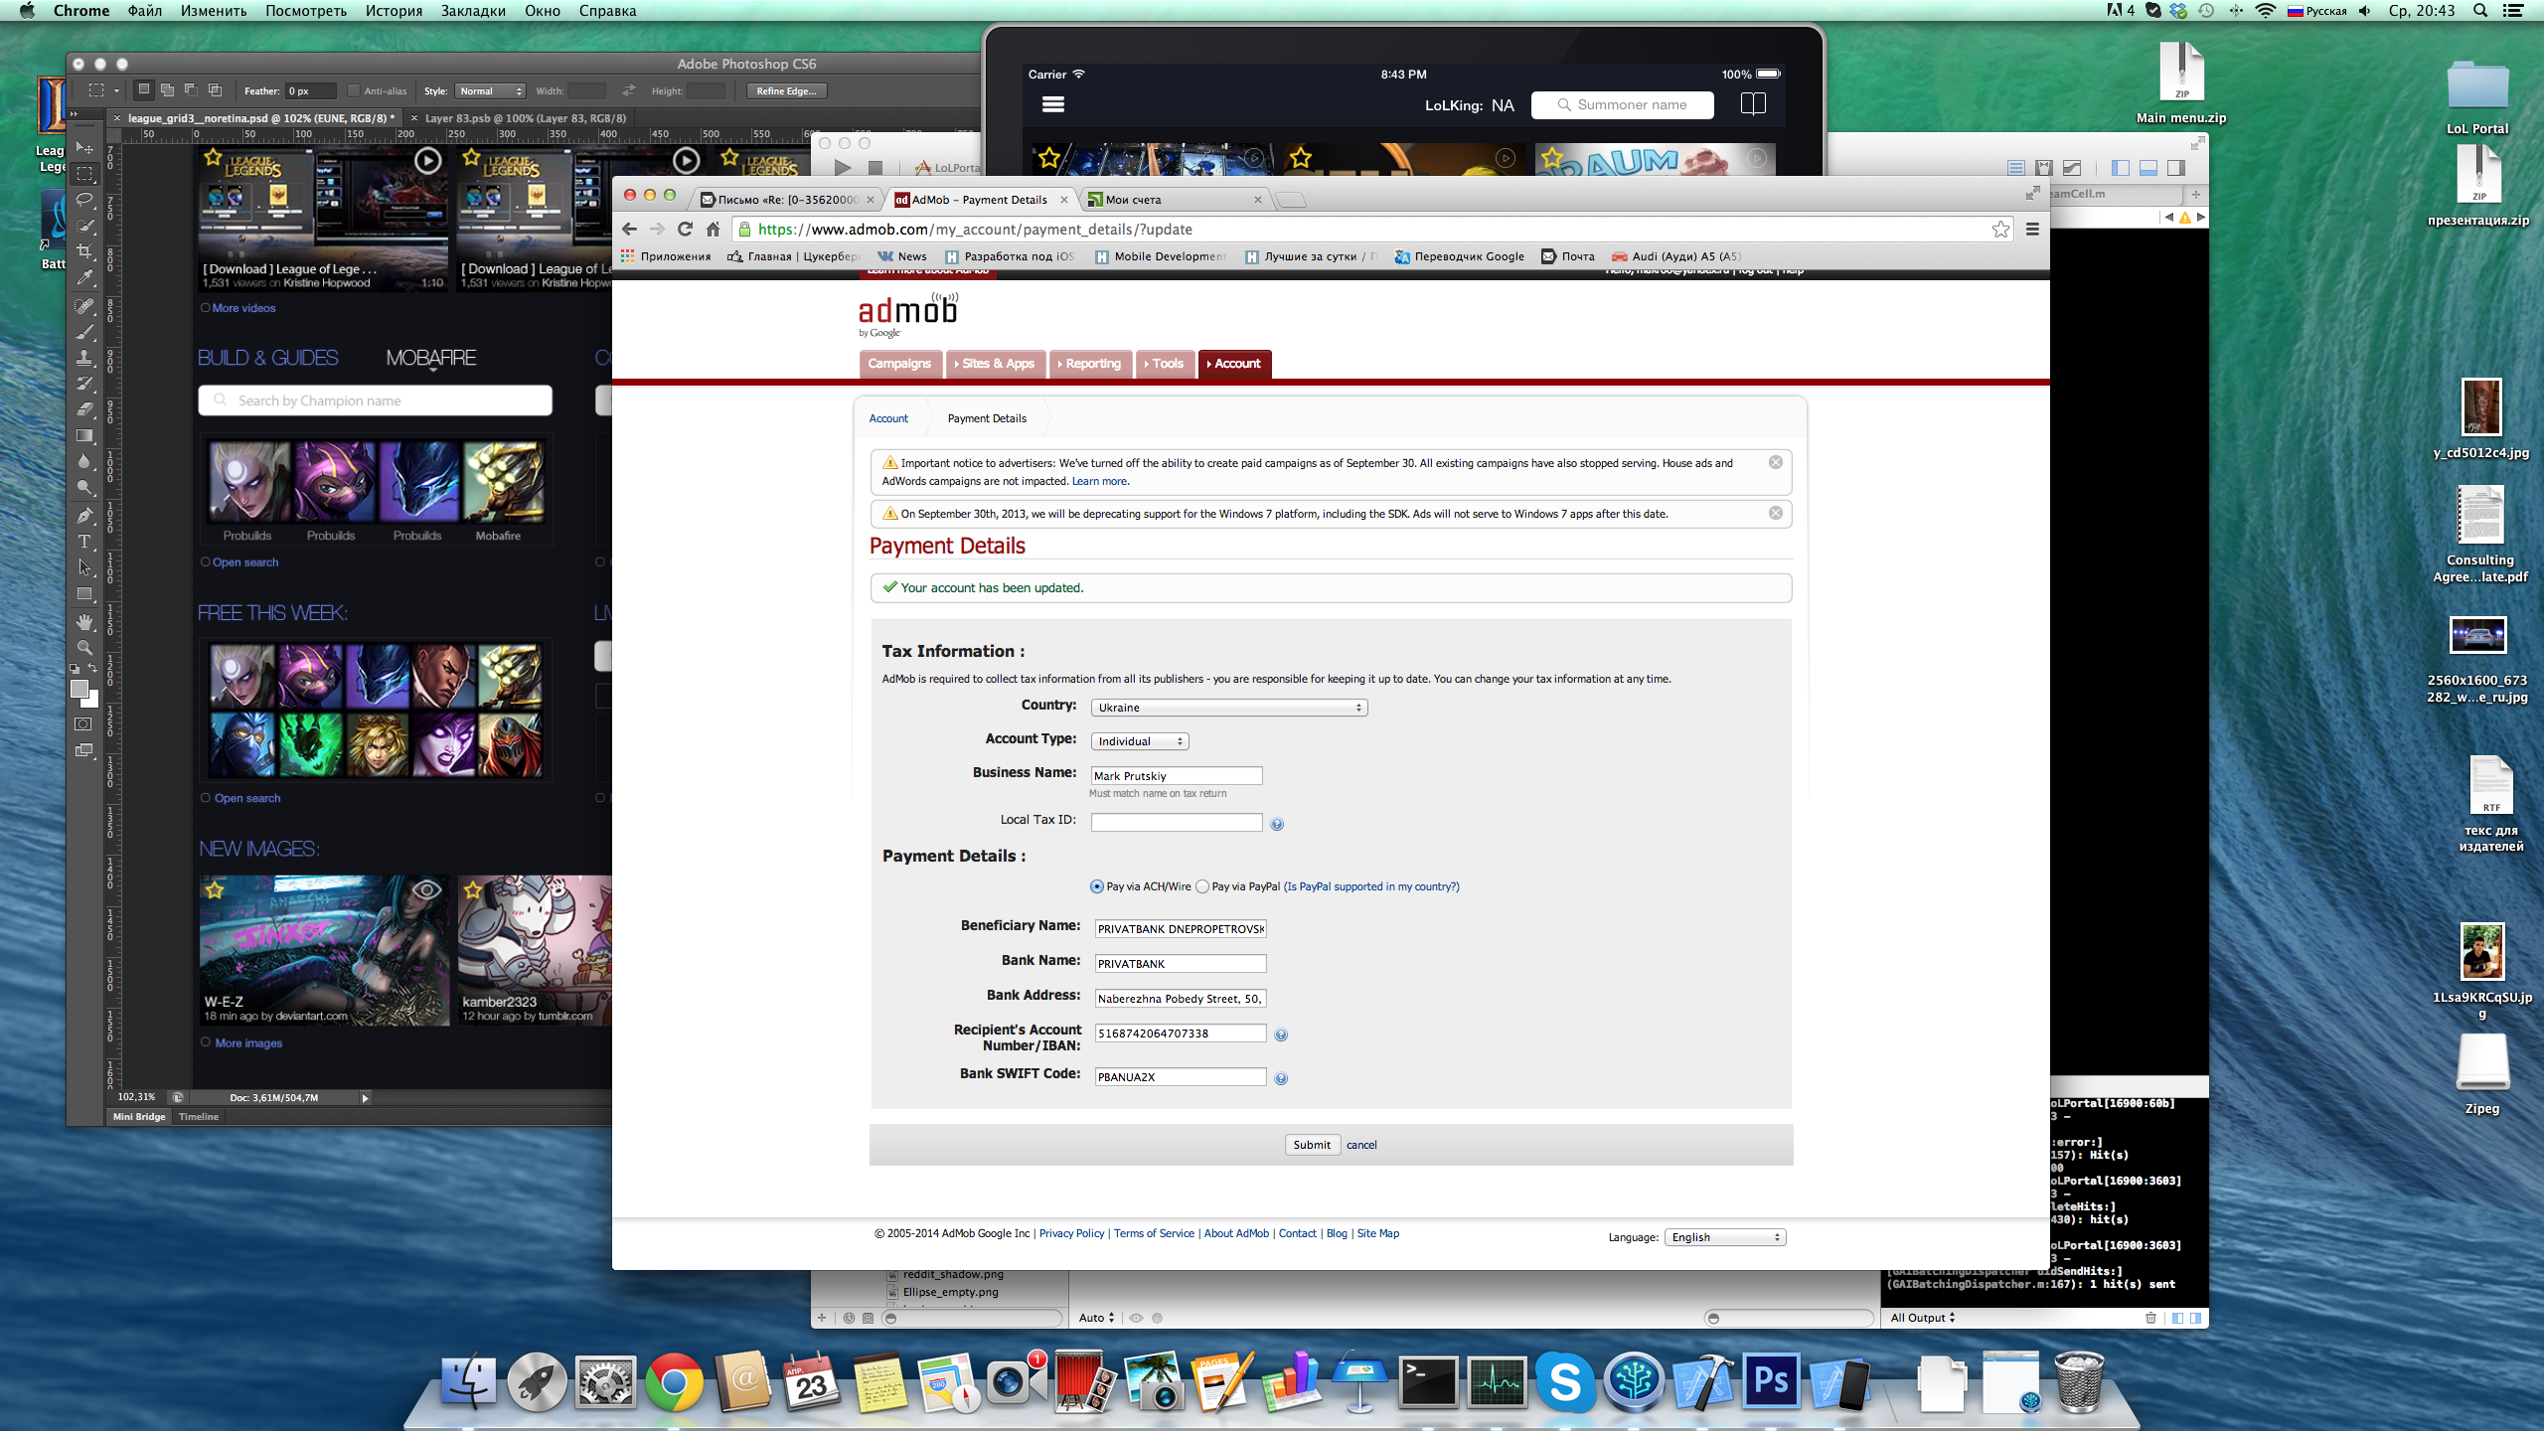Click the cancel link next to Submit
Screen dimensions: 2544x1431
pos(1361,1145)
